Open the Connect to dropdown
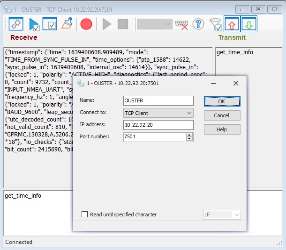Screen dimensions: 286x250 (158, 113)
